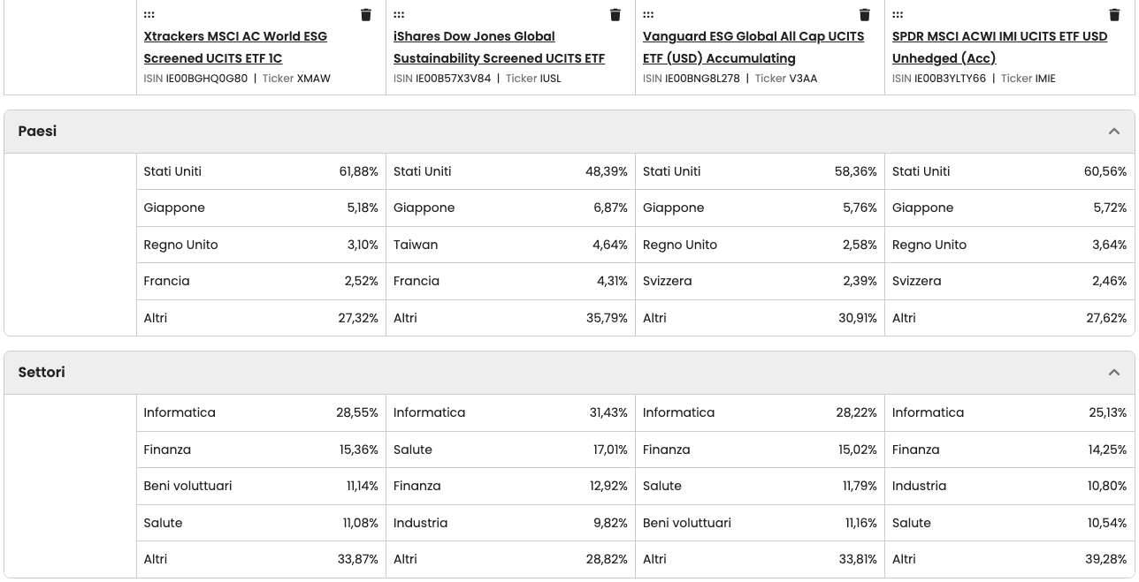Click the IUSL ticker label
Screen dimensions: 1139x582
[550, 79]
